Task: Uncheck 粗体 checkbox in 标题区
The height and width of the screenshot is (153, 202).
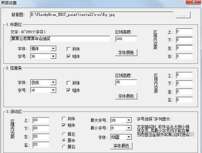Action: coord(69,56)
